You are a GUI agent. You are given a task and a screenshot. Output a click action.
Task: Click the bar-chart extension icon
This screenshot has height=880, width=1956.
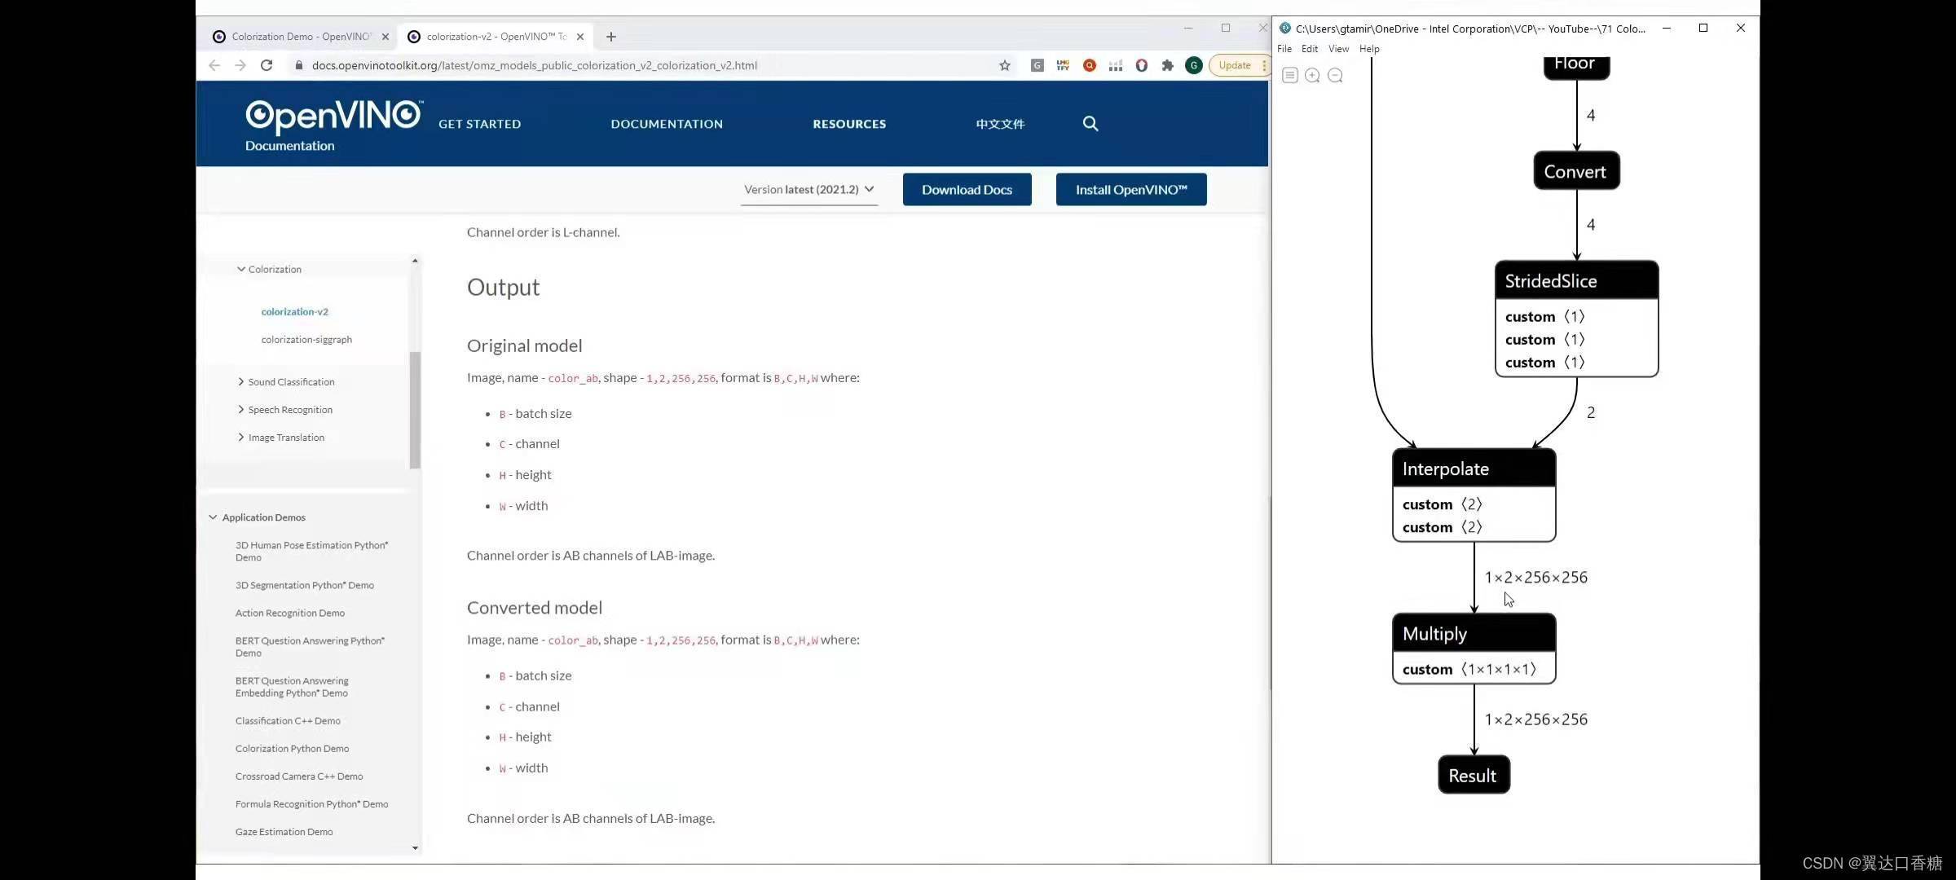tap(1116, 65)
